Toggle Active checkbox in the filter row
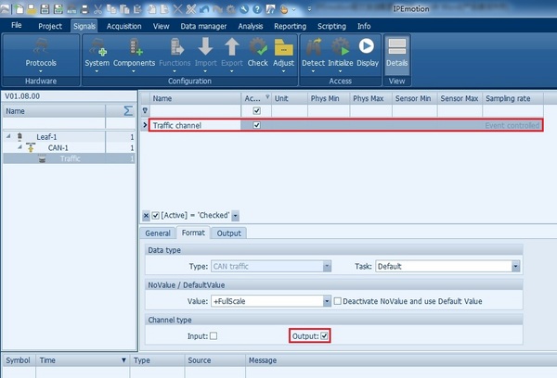This screenshot has width=557, height=378. click(256, 110)
